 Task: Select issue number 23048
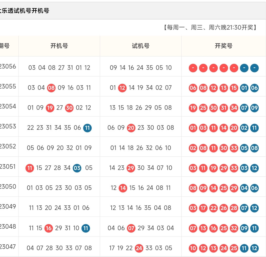(x=8, y=226)
